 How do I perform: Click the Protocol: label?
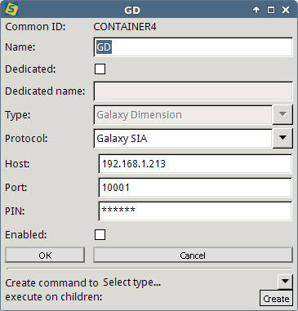pyautogui.click(x=26, y=138)
